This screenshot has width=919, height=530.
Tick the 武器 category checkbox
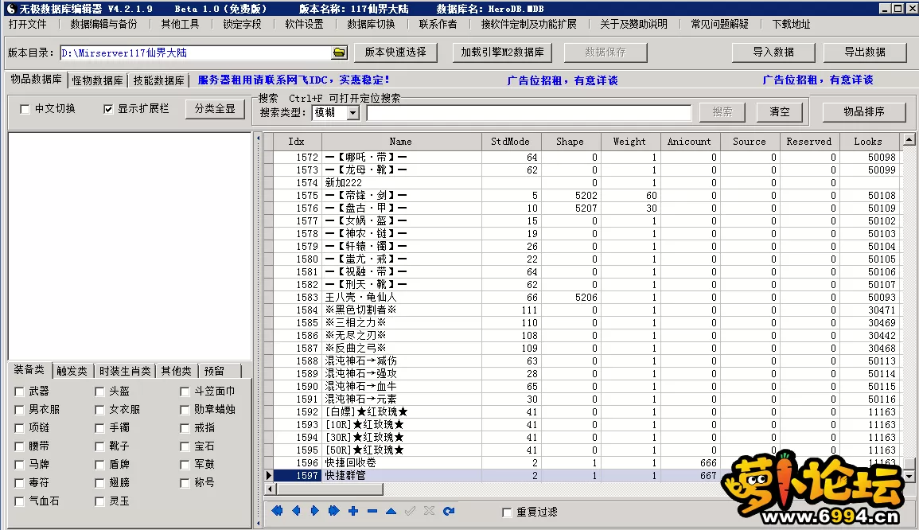coord(19,392)
